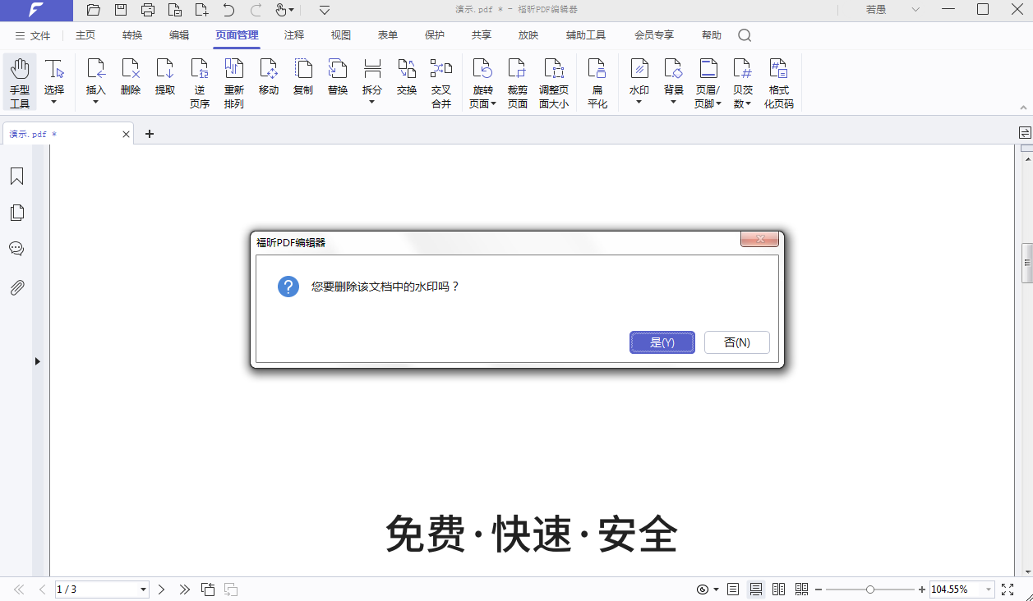Open the zoom percentage dropdown
The width and height of the screenshot is (1033, 601).
point(988,590)
